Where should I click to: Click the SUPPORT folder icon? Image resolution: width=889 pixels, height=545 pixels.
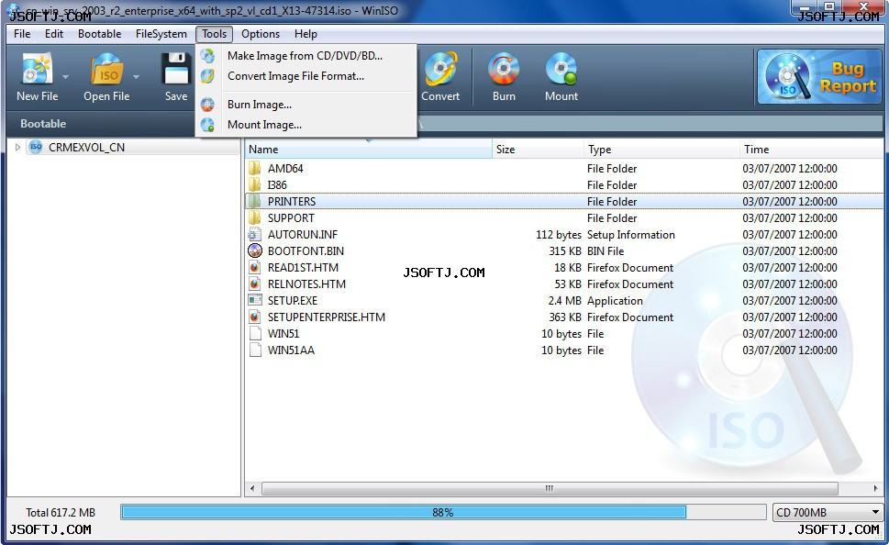[x=255, y=217]
